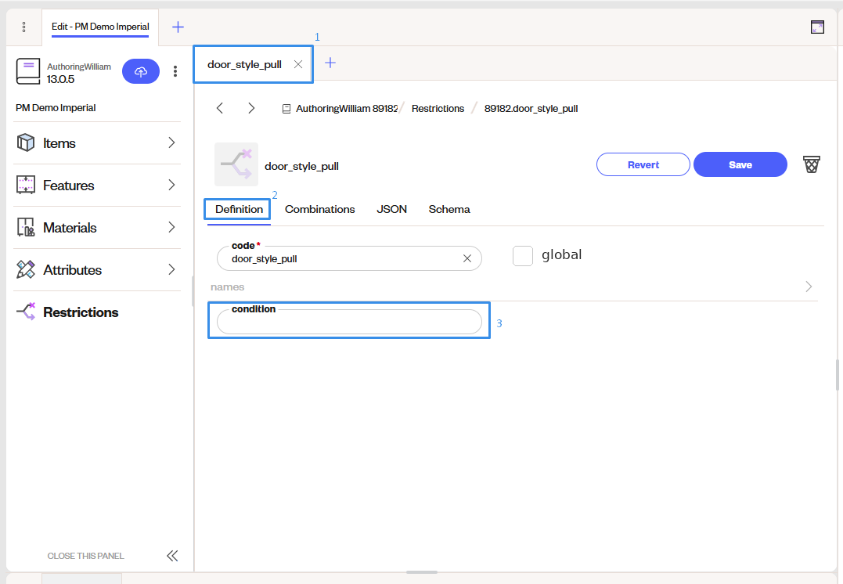Viewport: 843px width, 584px height.
Task: Click the restriction thumbnail icon beside door_style_pull
Action: [x=236, y=164]
